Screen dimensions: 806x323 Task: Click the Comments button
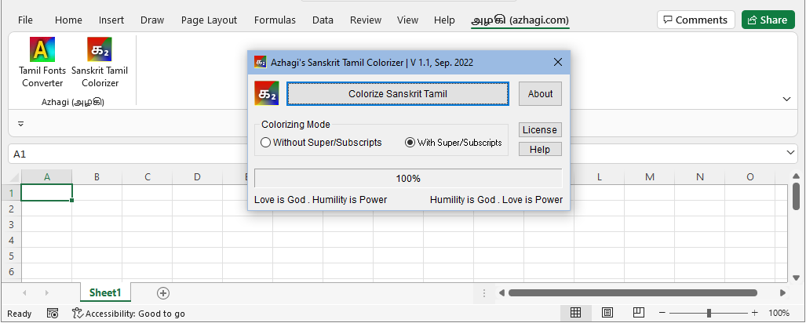[696, 20]
